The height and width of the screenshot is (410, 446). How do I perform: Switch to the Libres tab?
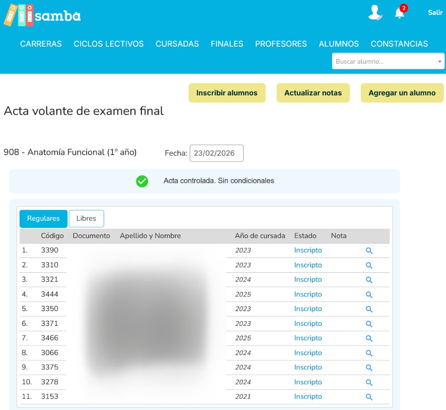(x=86, y=218)
